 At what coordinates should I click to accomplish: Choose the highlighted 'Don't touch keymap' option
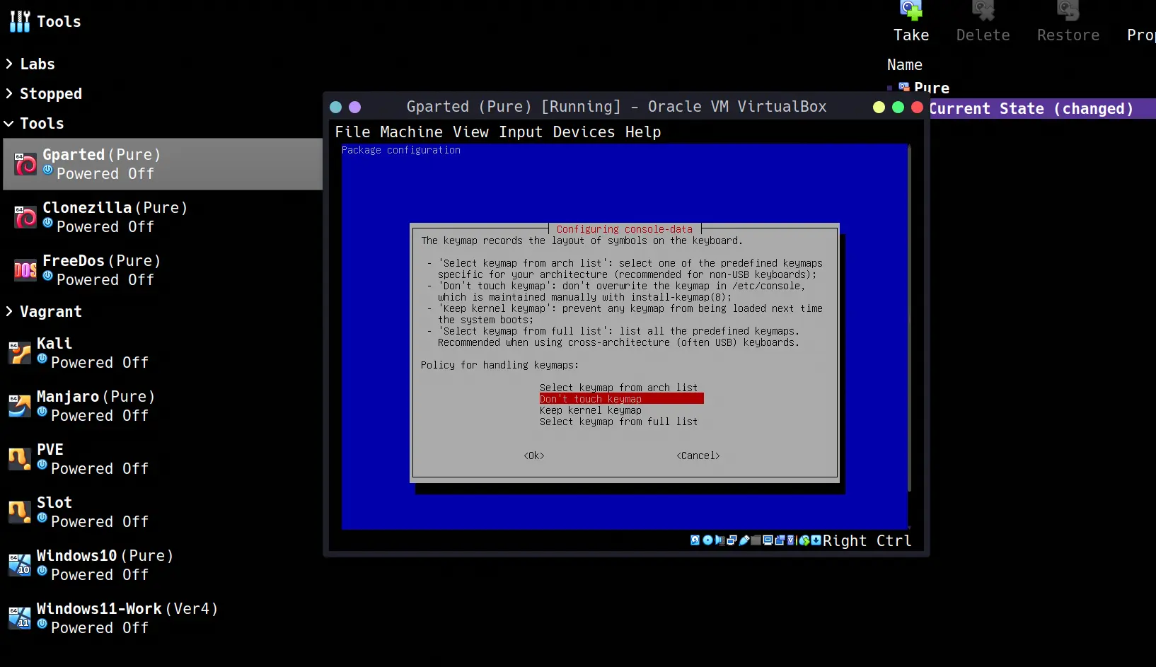(621, 399)
